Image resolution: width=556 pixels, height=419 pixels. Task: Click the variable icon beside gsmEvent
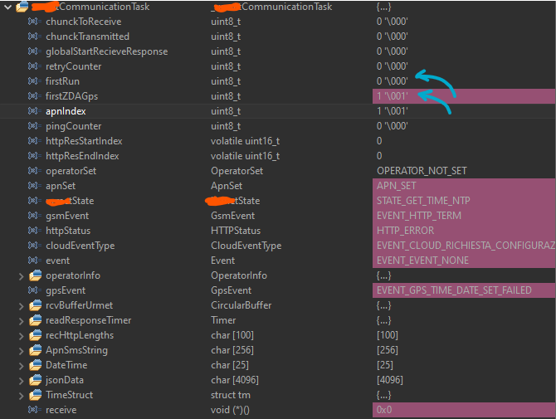click(x=35, y=216)
